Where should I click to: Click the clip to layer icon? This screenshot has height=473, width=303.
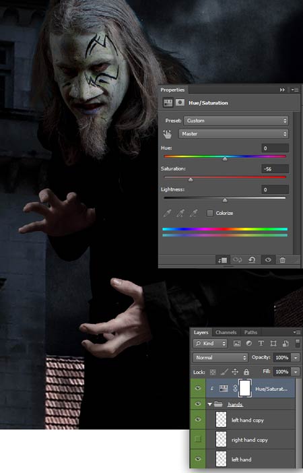222,260
